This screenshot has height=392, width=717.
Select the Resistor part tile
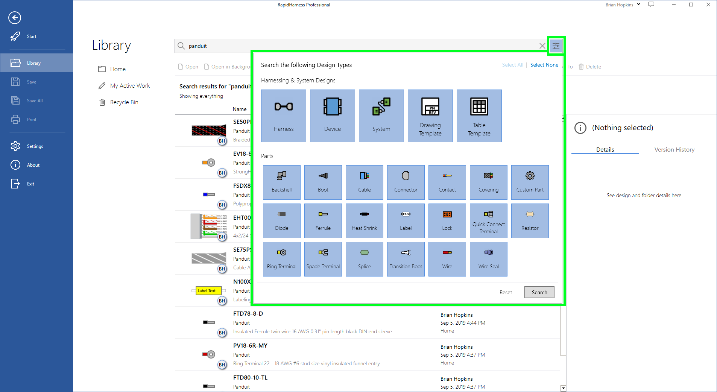click(530, 221)
